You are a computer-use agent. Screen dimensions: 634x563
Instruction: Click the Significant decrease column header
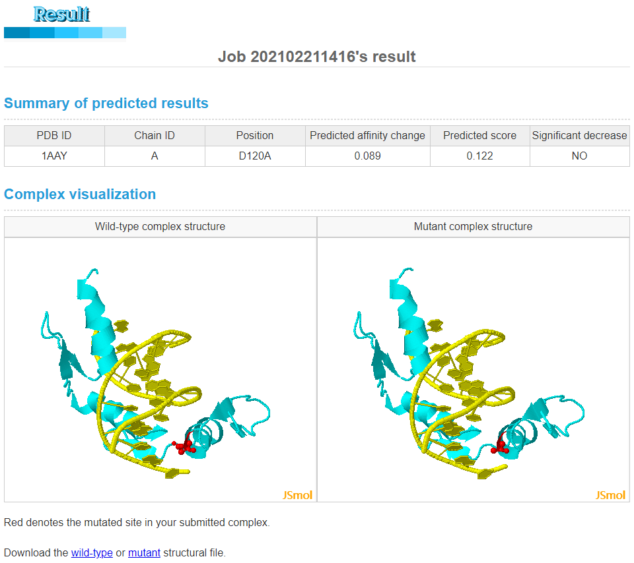coord(579,136)
